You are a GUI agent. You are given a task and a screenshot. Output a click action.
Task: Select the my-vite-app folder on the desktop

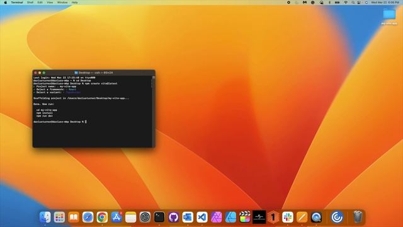(x=389, y=16)
